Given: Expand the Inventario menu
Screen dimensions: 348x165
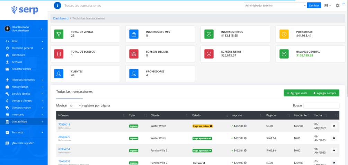Looking at the screenshot, I should click(42, 115).
